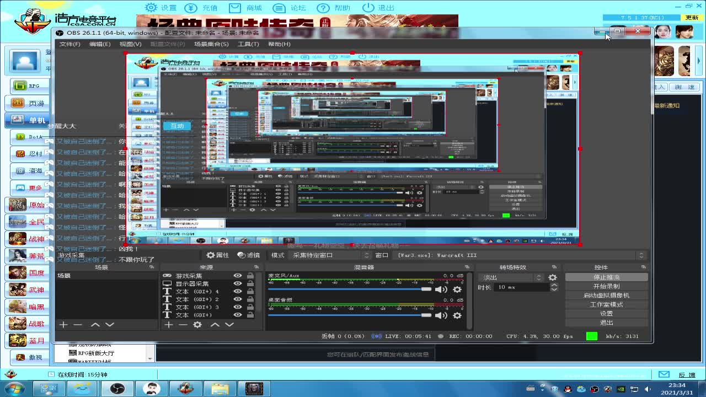
Task: Move selected source up in the list
Action: 215,325
